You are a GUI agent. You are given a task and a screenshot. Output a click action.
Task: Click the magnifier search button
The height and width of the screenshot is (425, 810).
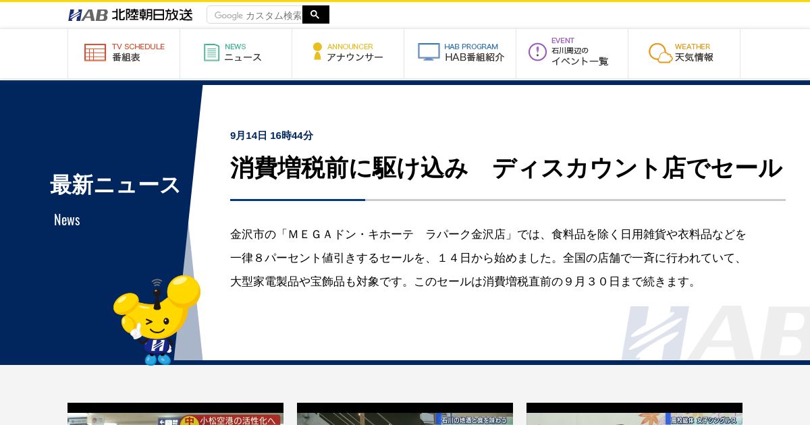[315, 15]
